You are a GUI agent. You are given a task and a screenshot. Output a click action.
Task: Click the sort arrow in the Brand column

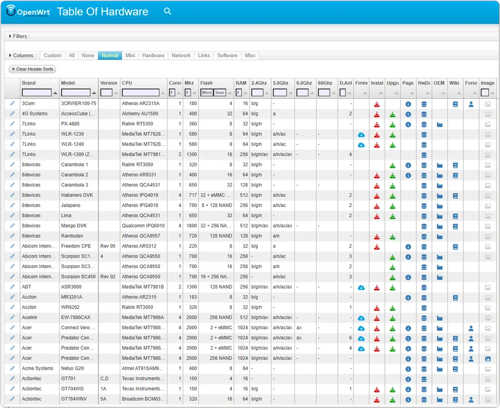coord(55,93)
